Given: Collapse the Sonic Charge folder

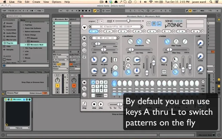Looking at the screenshot, I should point(24,35).
